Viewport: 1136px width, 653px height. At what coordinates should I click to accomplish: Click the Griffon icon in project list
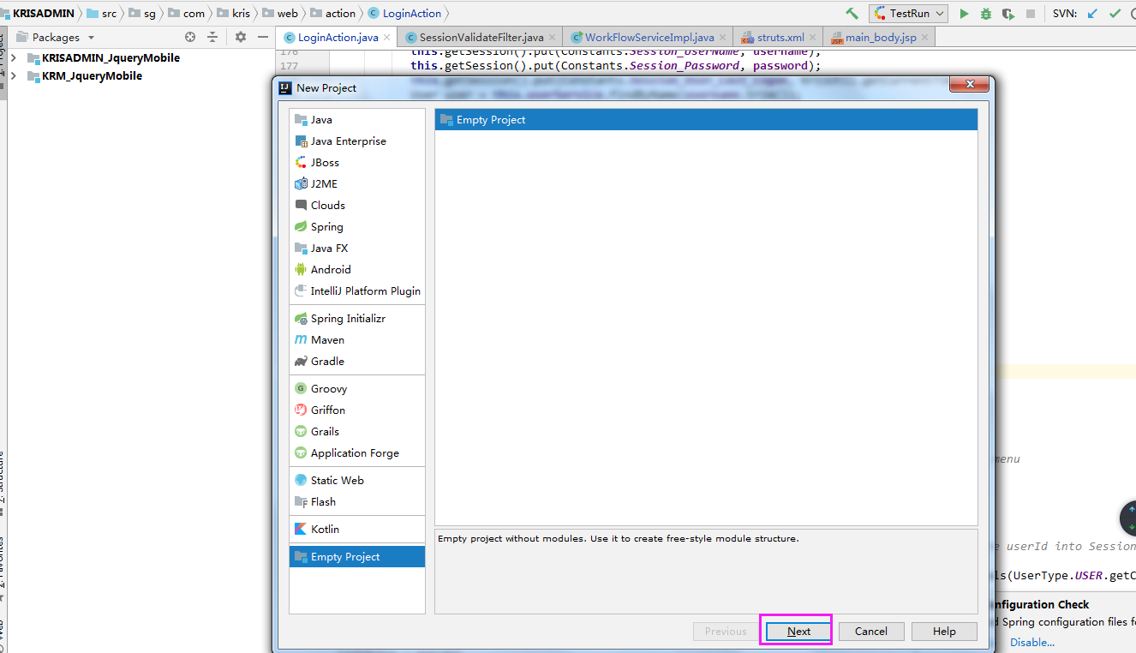tap(301, 410)
